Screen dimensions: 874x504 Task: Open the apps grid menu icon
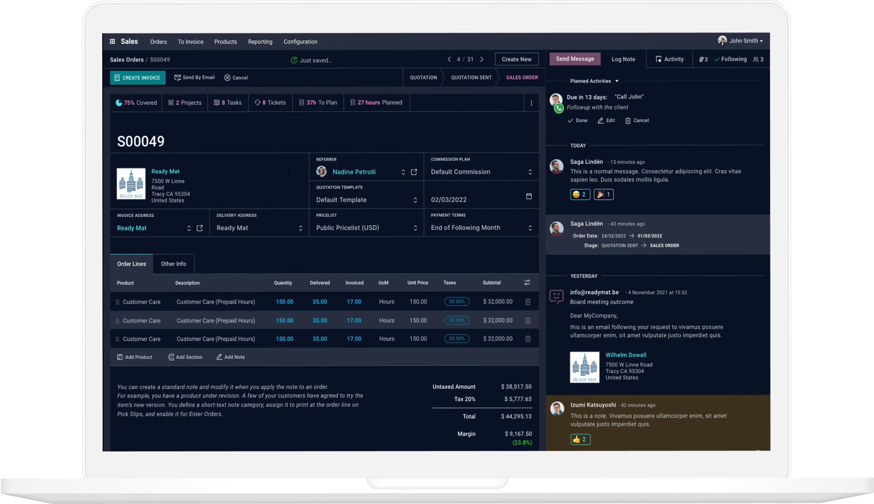112,41
